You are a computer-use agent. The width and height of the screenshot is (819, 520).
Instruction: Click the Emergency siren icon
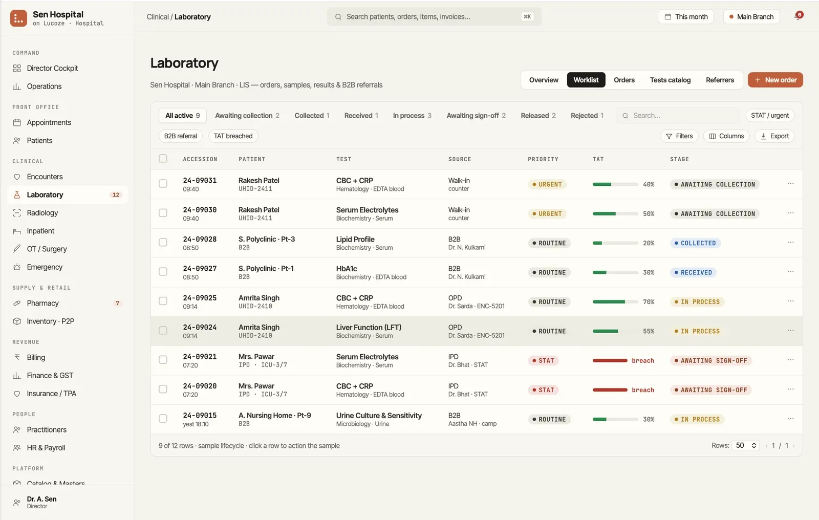[x=17, y=267]
